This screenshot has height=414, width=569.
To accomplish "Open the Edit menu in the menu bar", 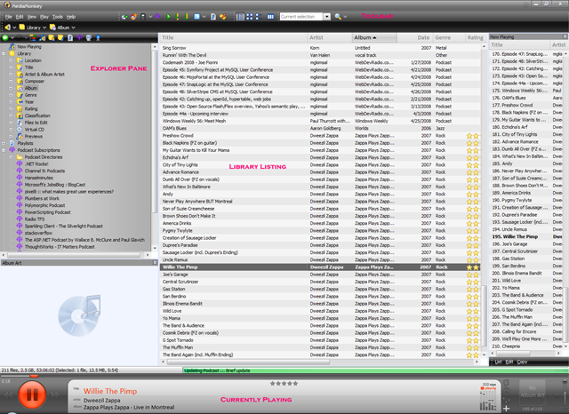I will pos(20,17).
